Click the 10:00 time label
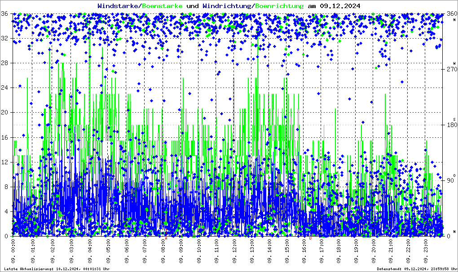This screenshot has width=458, height=272. pyautogui.click(x=199, y=251)
